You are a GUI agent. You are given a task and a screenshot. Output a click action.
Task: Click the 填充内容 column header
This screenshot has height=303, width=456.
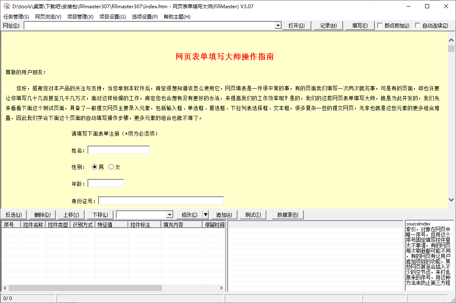tap(181, 225)
